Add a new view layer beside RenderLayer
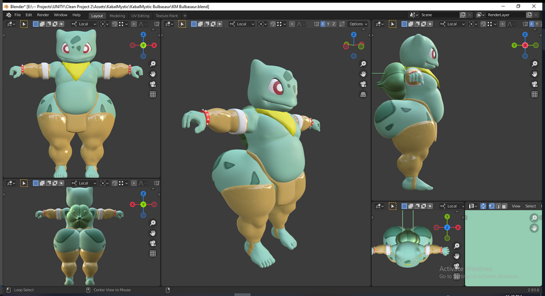The height and width of the screenshot is (296, 545). (x=529, y=15)
